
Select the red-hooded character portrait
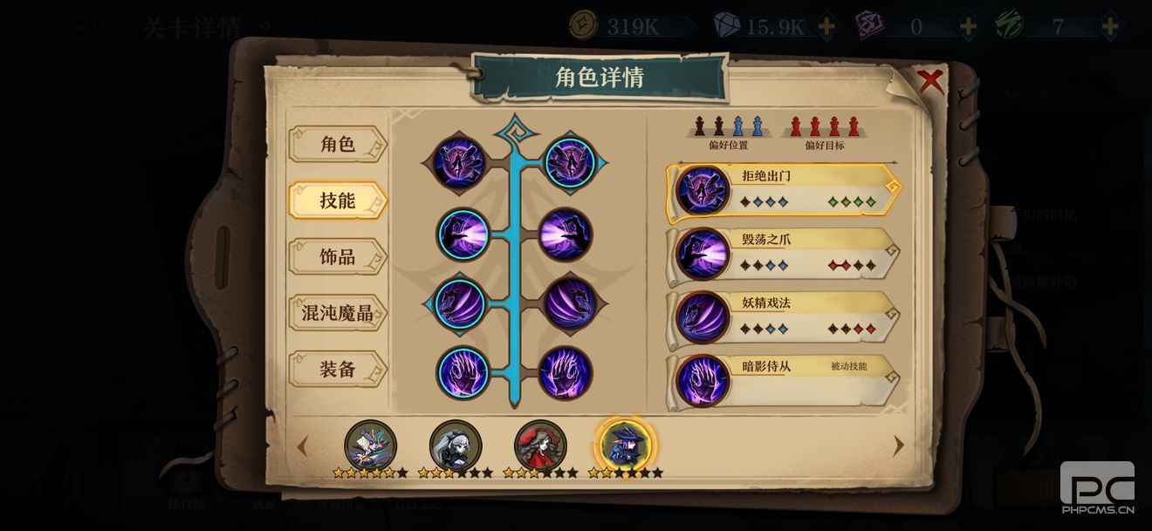[540, 446]
